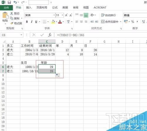
Task: Click the Format Painter brush icon
Action: (12, 23)
